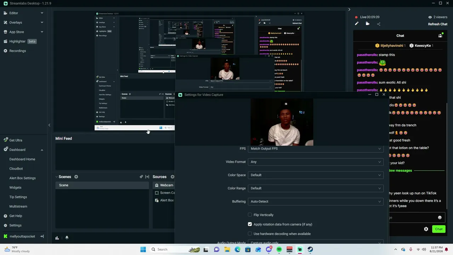Click the Windows Start button
453x255 pixels.
(x=143, y=249)
